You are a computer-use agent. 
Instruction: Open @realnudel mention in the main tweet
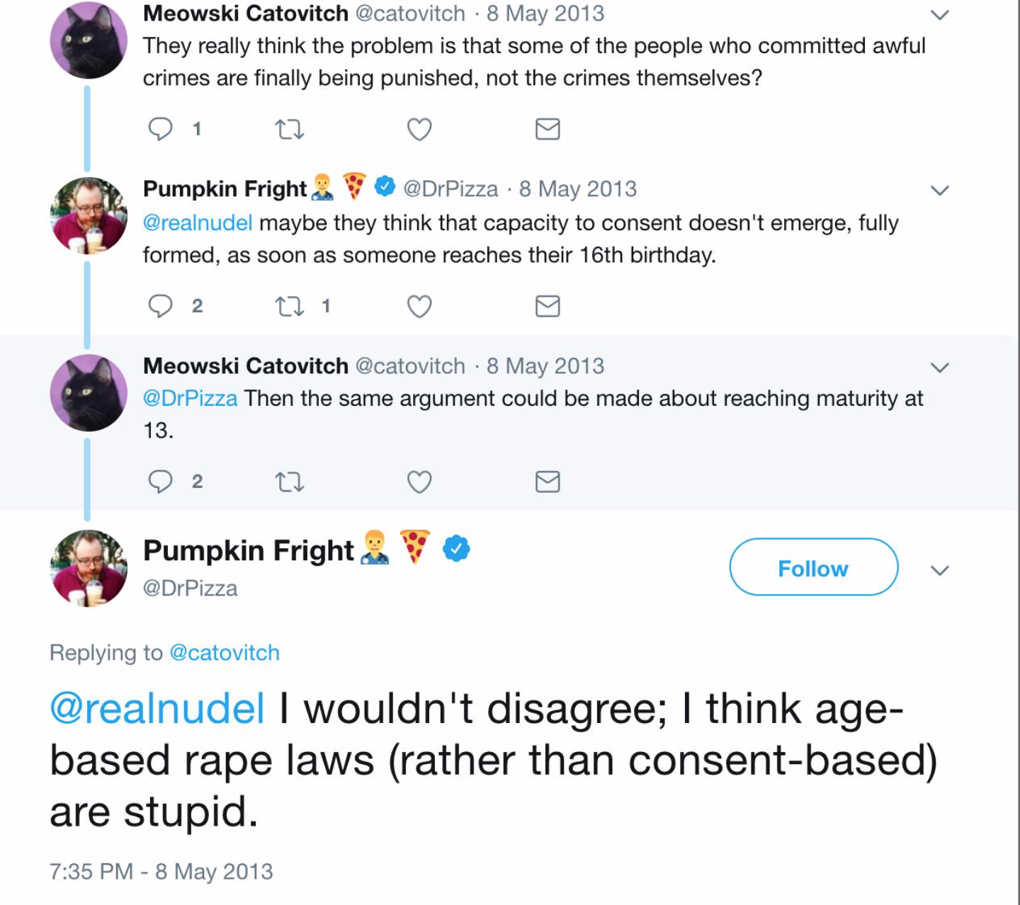[157, 709]
